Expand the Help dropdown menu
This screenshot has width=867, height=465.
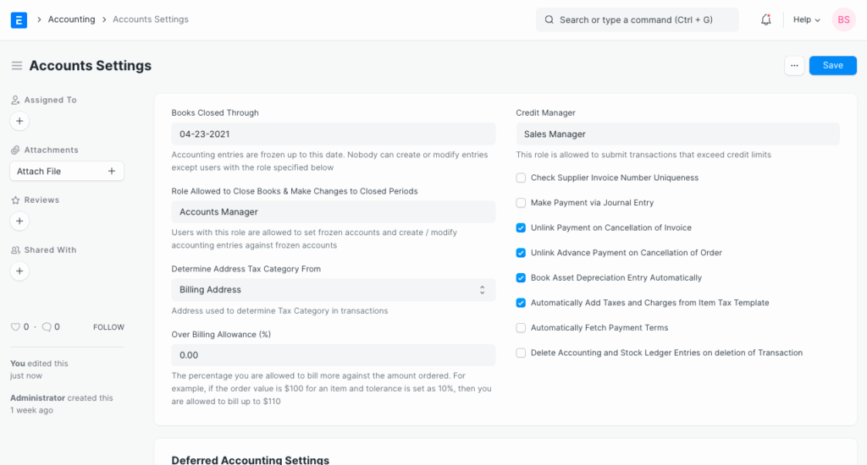pyautogui.click(x=806, y=19)
